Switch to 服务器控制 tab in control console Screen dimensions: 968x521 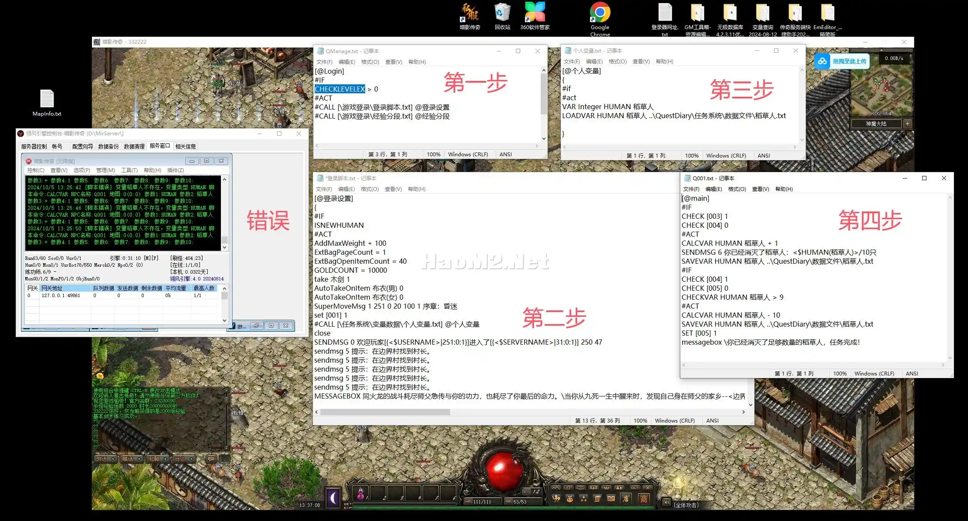(x=34, y=146)
